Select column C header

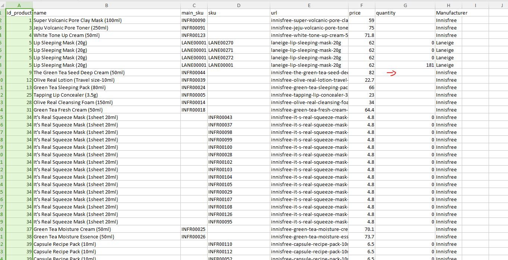click(x=194, y=5)
